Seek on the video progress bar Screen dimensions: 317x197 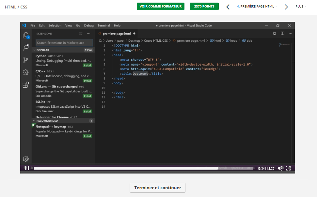(143, 168)
